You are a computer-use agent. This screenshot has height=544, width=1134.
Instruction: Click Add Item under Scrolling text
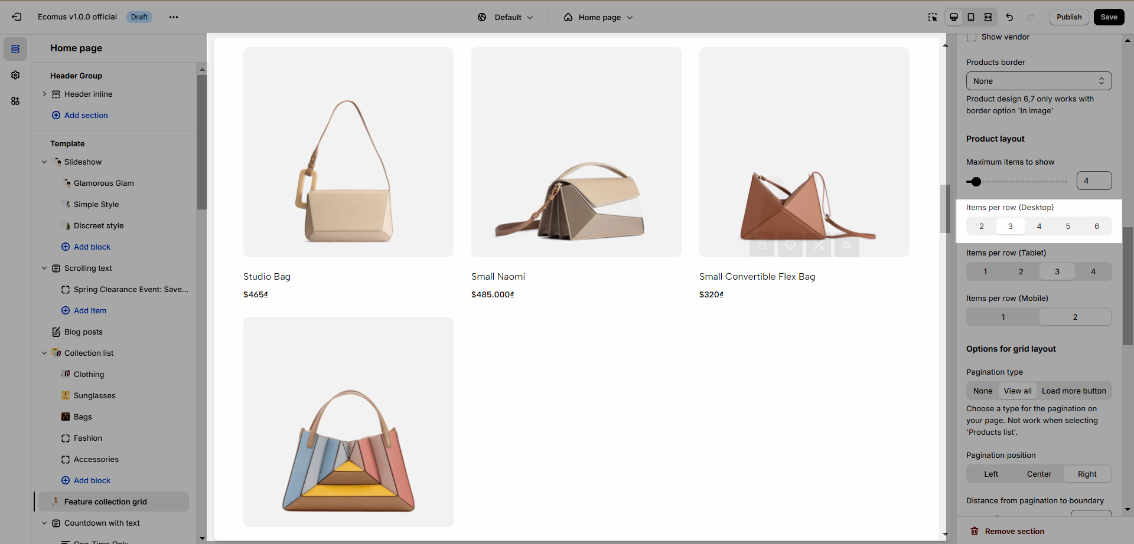point(84,311)
